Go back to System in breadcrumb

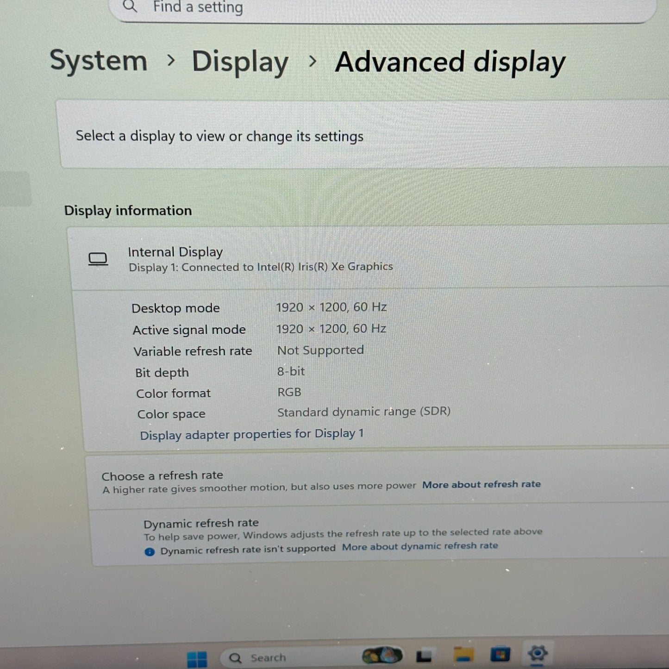click(x=98, y=61)
